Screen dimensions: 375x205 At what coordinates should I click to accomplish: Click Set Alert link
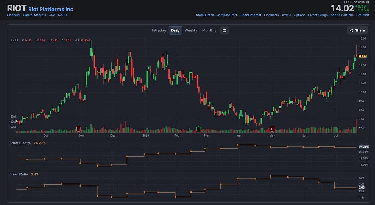[363, 15]
